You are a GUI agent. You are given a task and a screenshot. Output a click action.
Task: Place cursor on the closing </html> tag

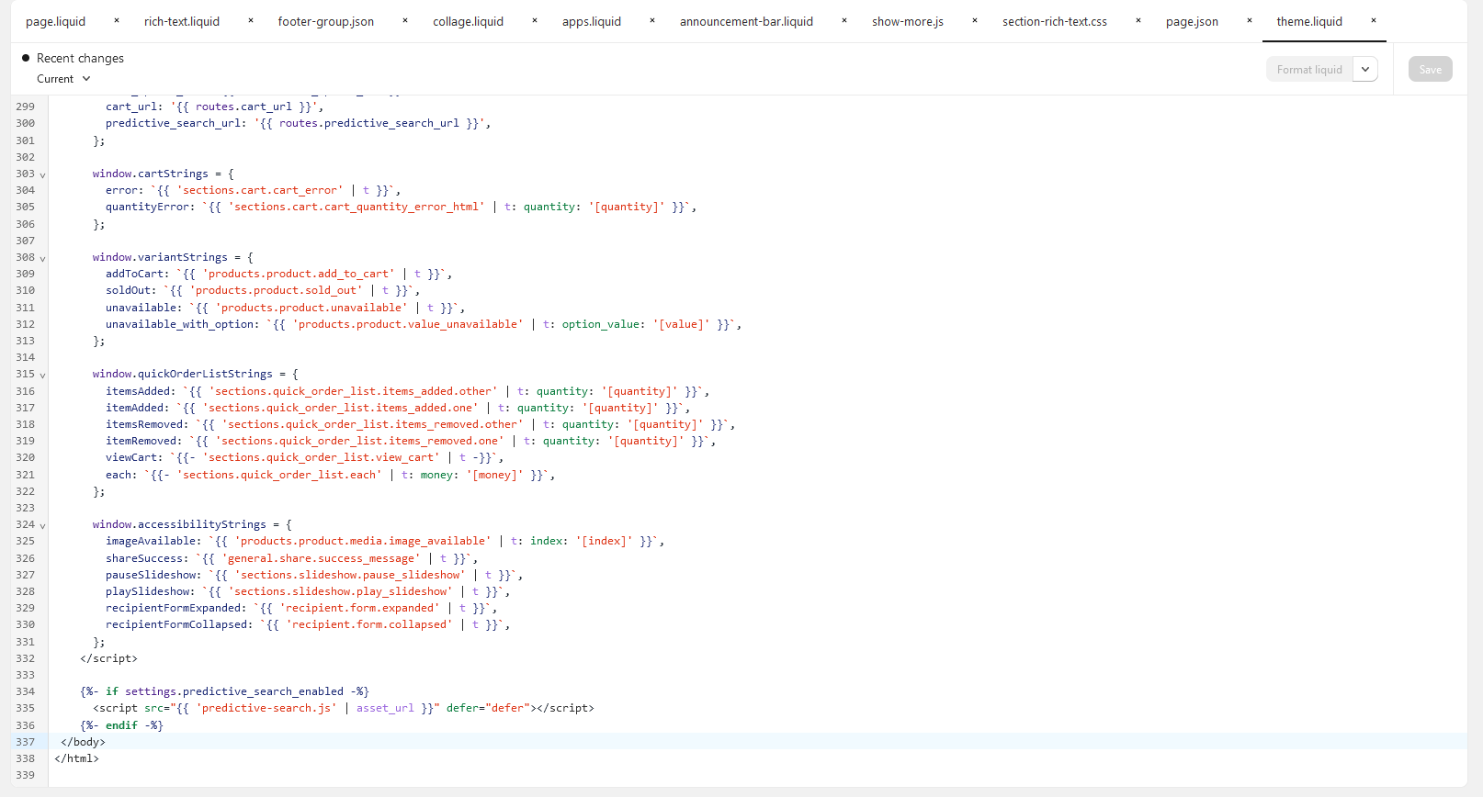(76, 758)
